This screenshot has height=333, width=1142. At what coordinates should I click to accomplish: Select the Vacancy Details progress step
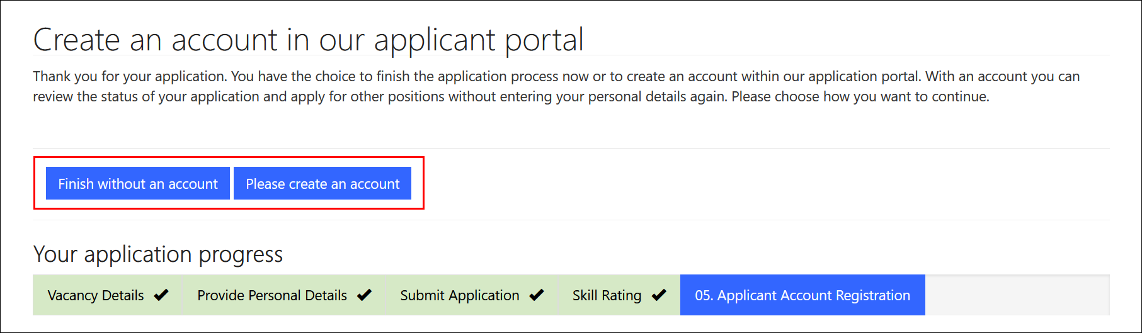coord(107,295)
